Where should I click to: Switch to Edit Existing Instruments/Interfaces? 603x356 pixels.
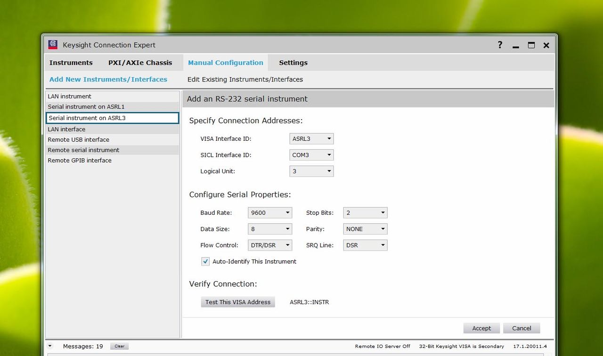coord(245,80)
